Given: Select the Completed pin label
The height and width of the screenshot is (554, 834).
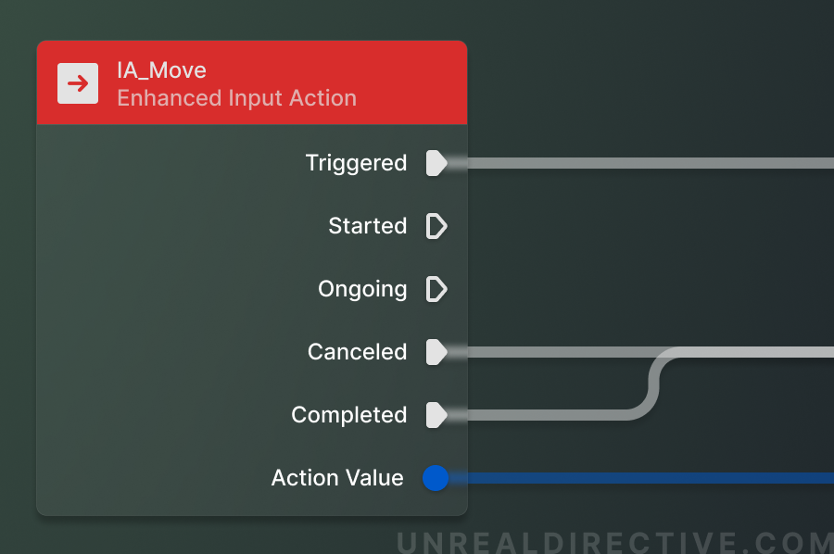Looking at the screenshot, I should [349, 415].
